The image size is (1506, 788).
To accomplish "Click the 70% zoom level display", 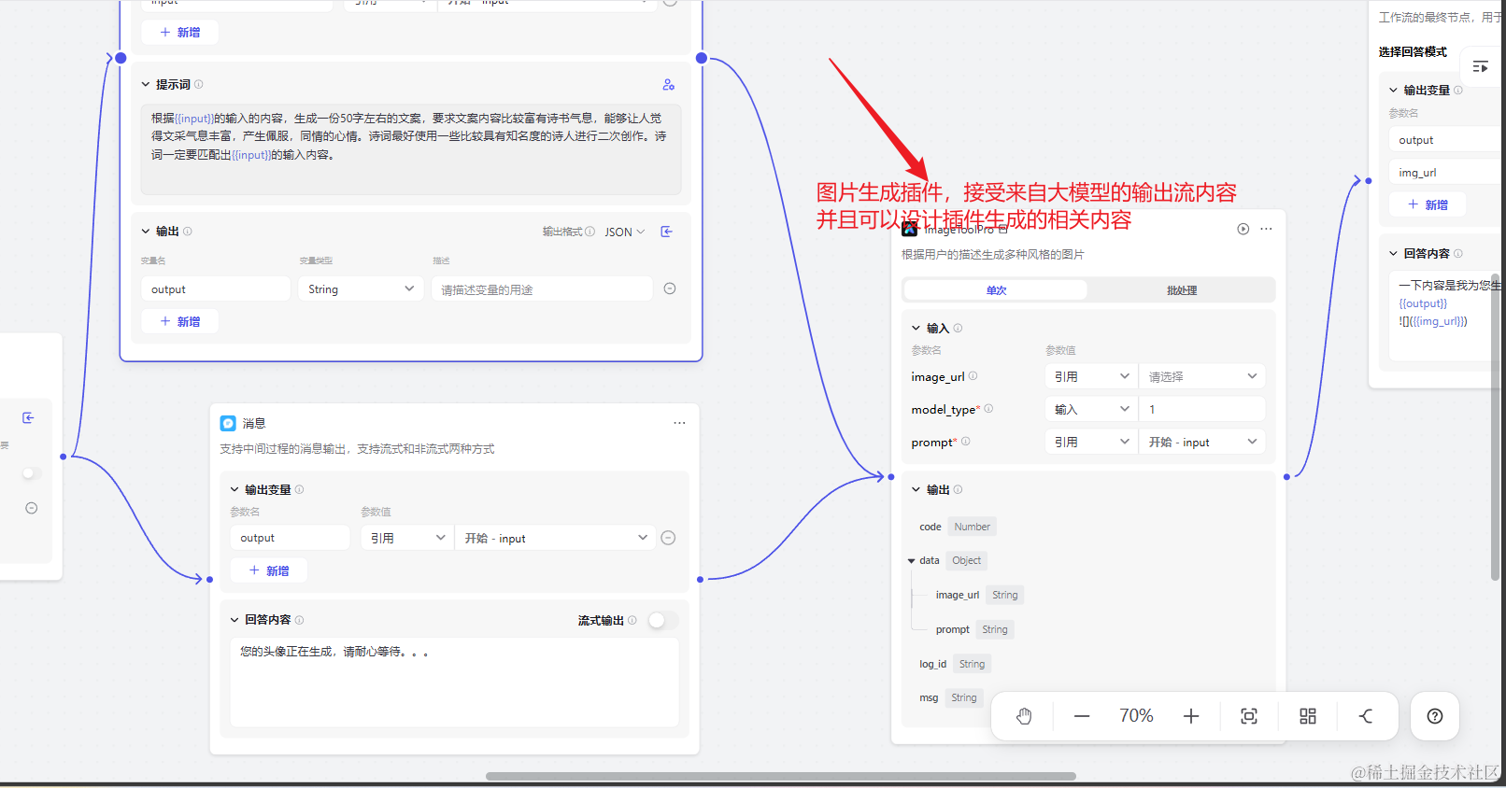I will [x=1136, y=716].
